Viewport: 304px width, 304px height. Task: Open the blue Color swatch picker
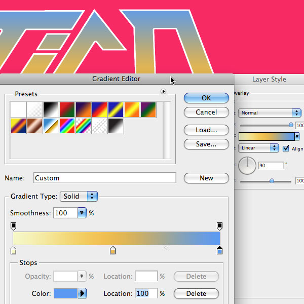coord(65,293)
